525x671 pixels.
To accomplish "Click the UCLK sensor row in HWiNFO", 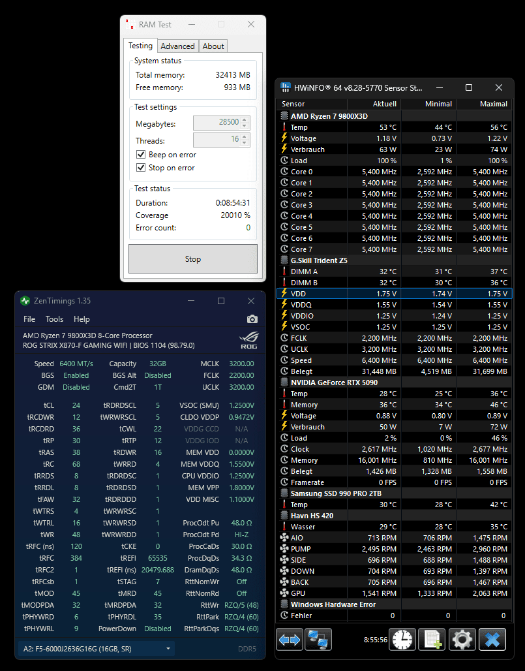I will tap(394, 349).
